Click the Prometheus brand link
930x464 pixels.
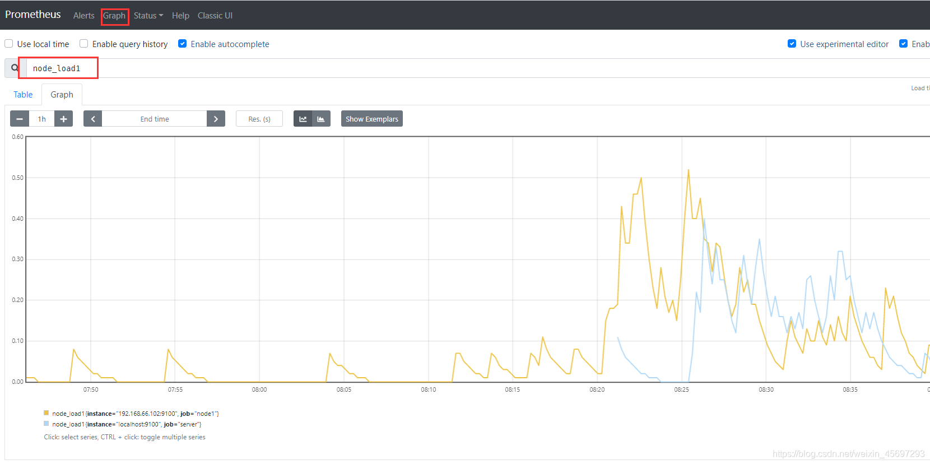click(x=33, y=15)
